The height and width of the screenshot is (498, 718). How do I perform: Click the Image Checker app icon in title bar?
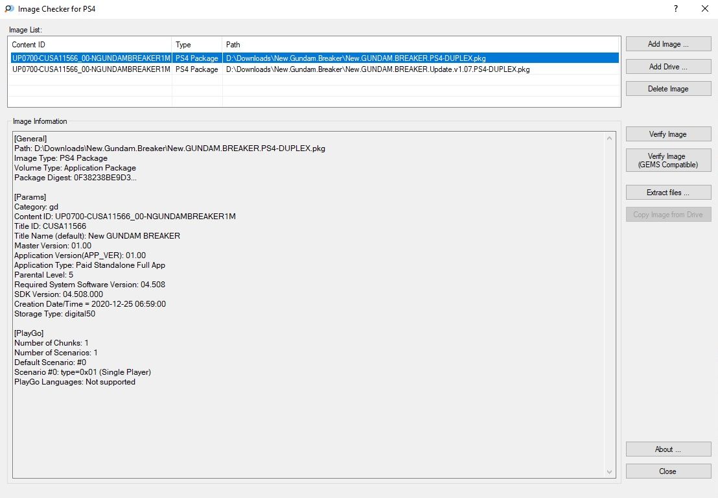click(9, 8)
